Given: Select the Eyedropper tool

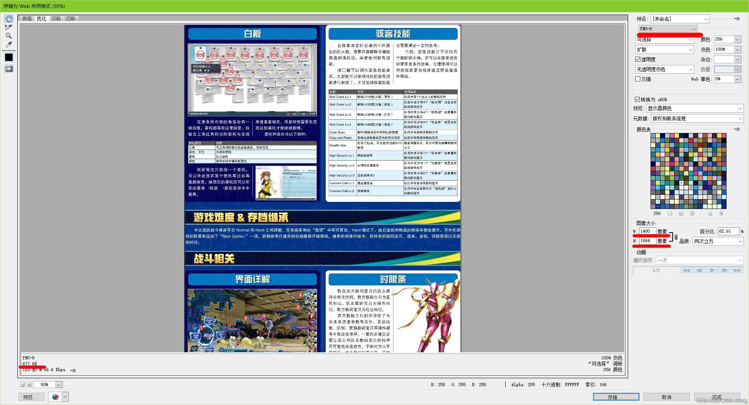Looking at the screenshot, I should coord(9,44).
